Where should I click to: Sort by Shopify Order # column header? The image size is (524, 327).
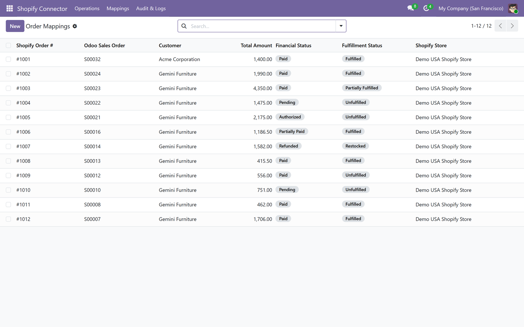[x=35, y=45]
